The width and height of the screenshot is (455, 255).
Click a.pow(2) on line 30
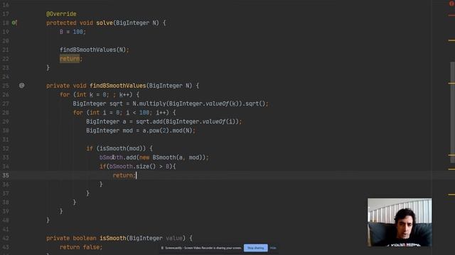(156, 130)
